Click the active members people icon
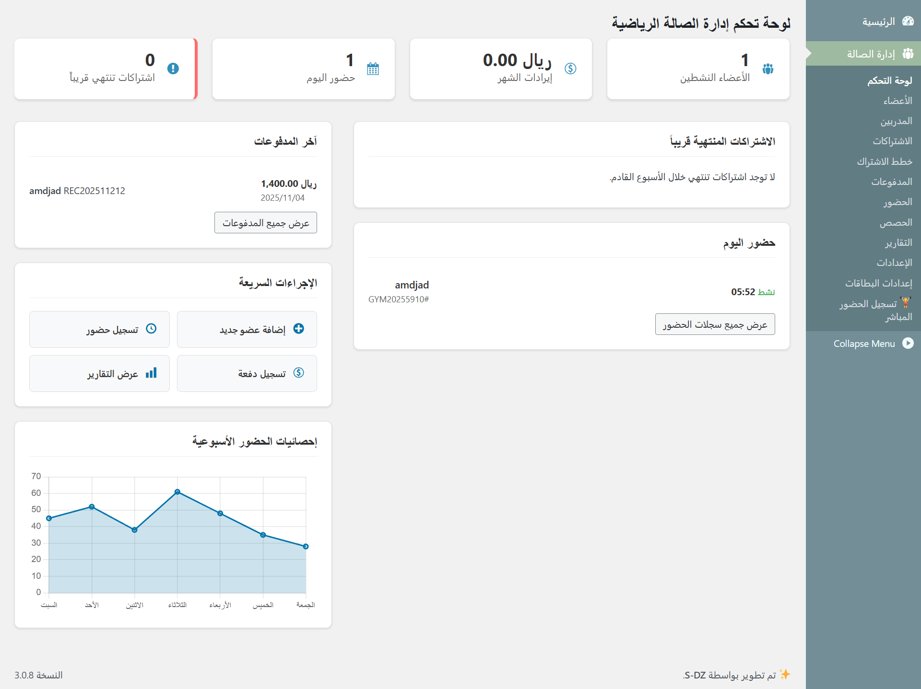The image size is (921, 689). click(x=768, y=69)
